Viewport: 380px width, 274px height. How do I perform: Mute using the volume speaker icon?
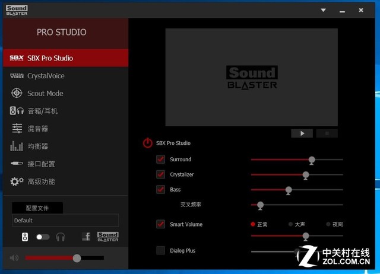[x=14, y=258]
